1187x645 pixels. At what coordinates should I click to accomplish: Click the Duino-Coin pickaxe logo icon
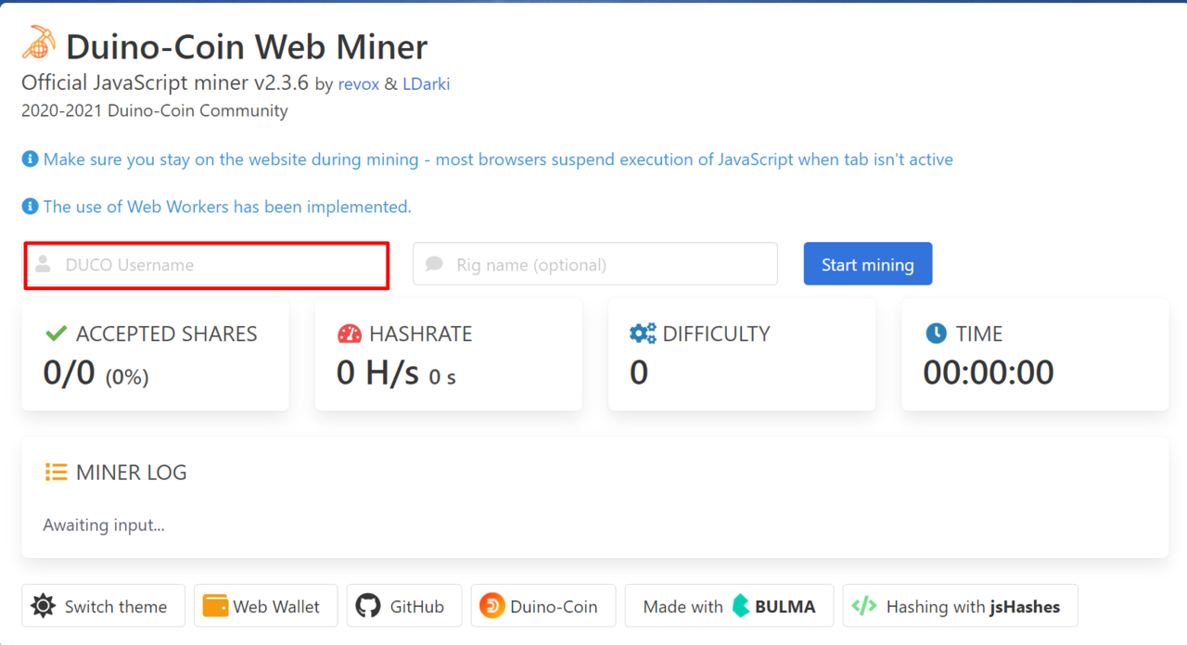click(39, 42)
